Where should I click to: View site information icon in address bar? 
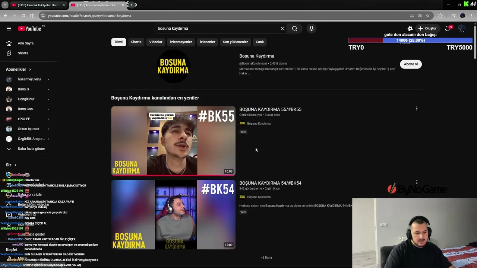[43, 16]
